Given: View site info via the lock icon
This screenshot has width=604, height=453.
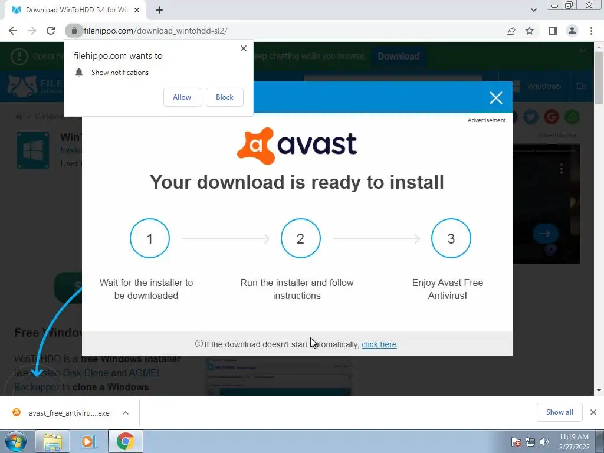Looking at the screenshot, I should [x=74, y=31].
